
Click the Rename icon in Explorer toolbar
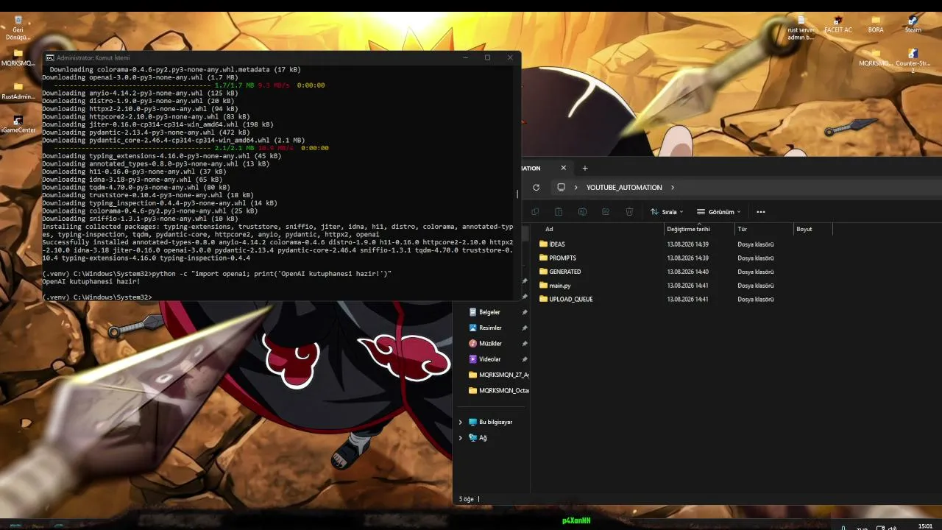click(x=582, y=212)
